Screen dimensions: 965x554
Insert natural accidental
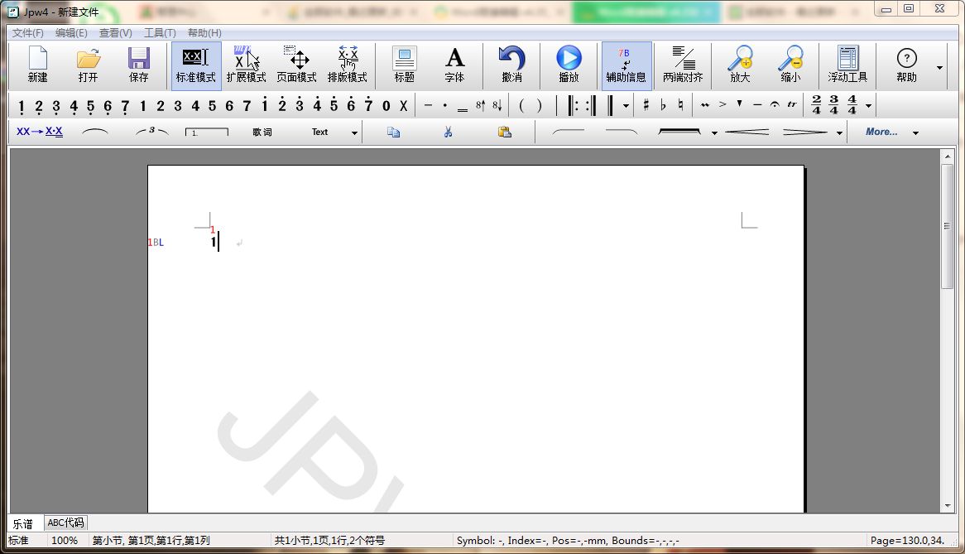click(x=680, y=105)
